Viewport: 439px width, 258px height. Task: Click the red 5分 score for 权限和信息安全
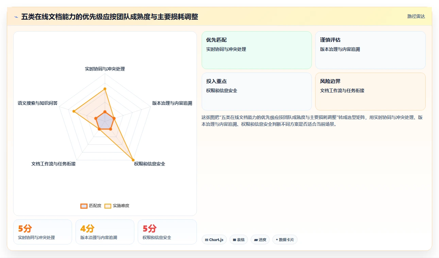pos(149,229)
